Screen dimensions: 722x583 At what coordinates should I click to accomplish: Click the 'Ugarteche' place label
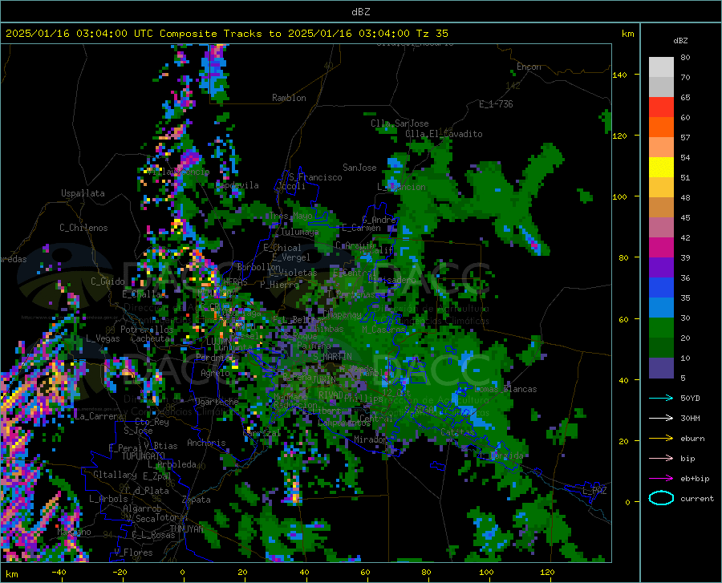click(217, 402)
